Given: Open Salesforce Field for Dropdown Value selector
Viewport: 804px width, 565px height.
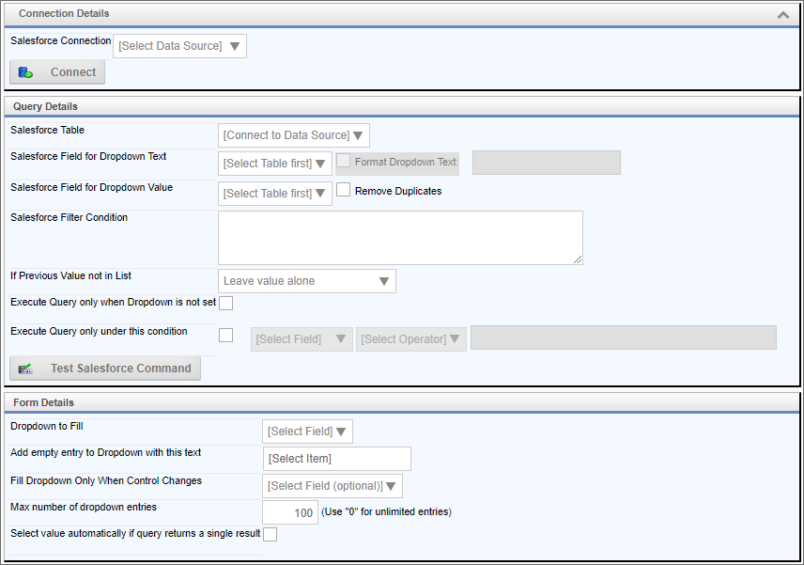Looking at the screenshot, I should (x=275, y=194).
